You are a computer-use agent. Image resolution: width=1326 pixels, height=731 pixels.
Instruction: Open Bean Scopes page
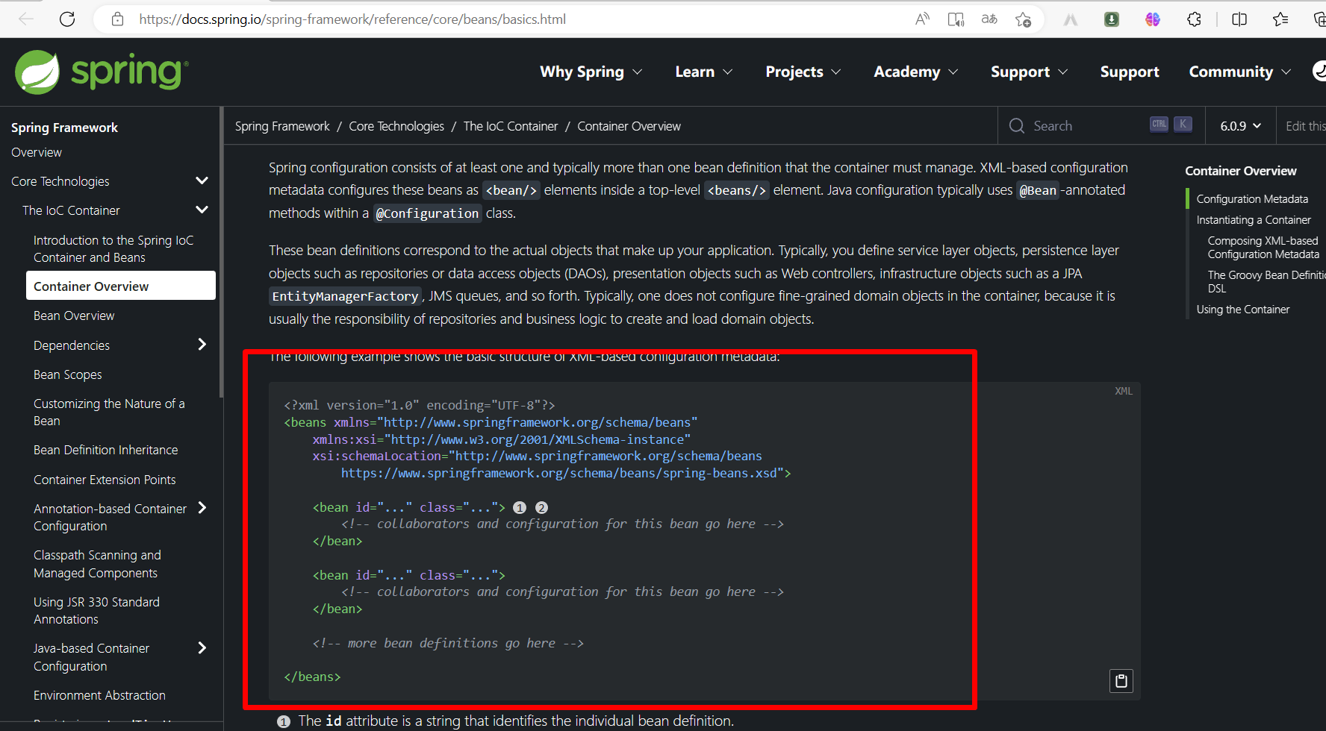68,374
